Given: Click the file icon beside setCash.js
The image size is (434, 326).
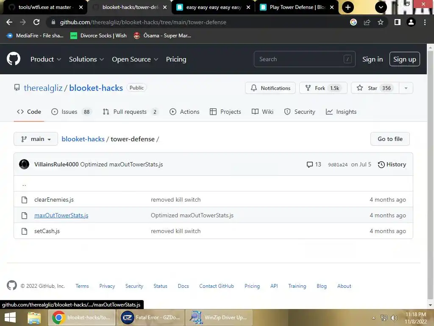Looking at the screenshot, I should (24, 231).
